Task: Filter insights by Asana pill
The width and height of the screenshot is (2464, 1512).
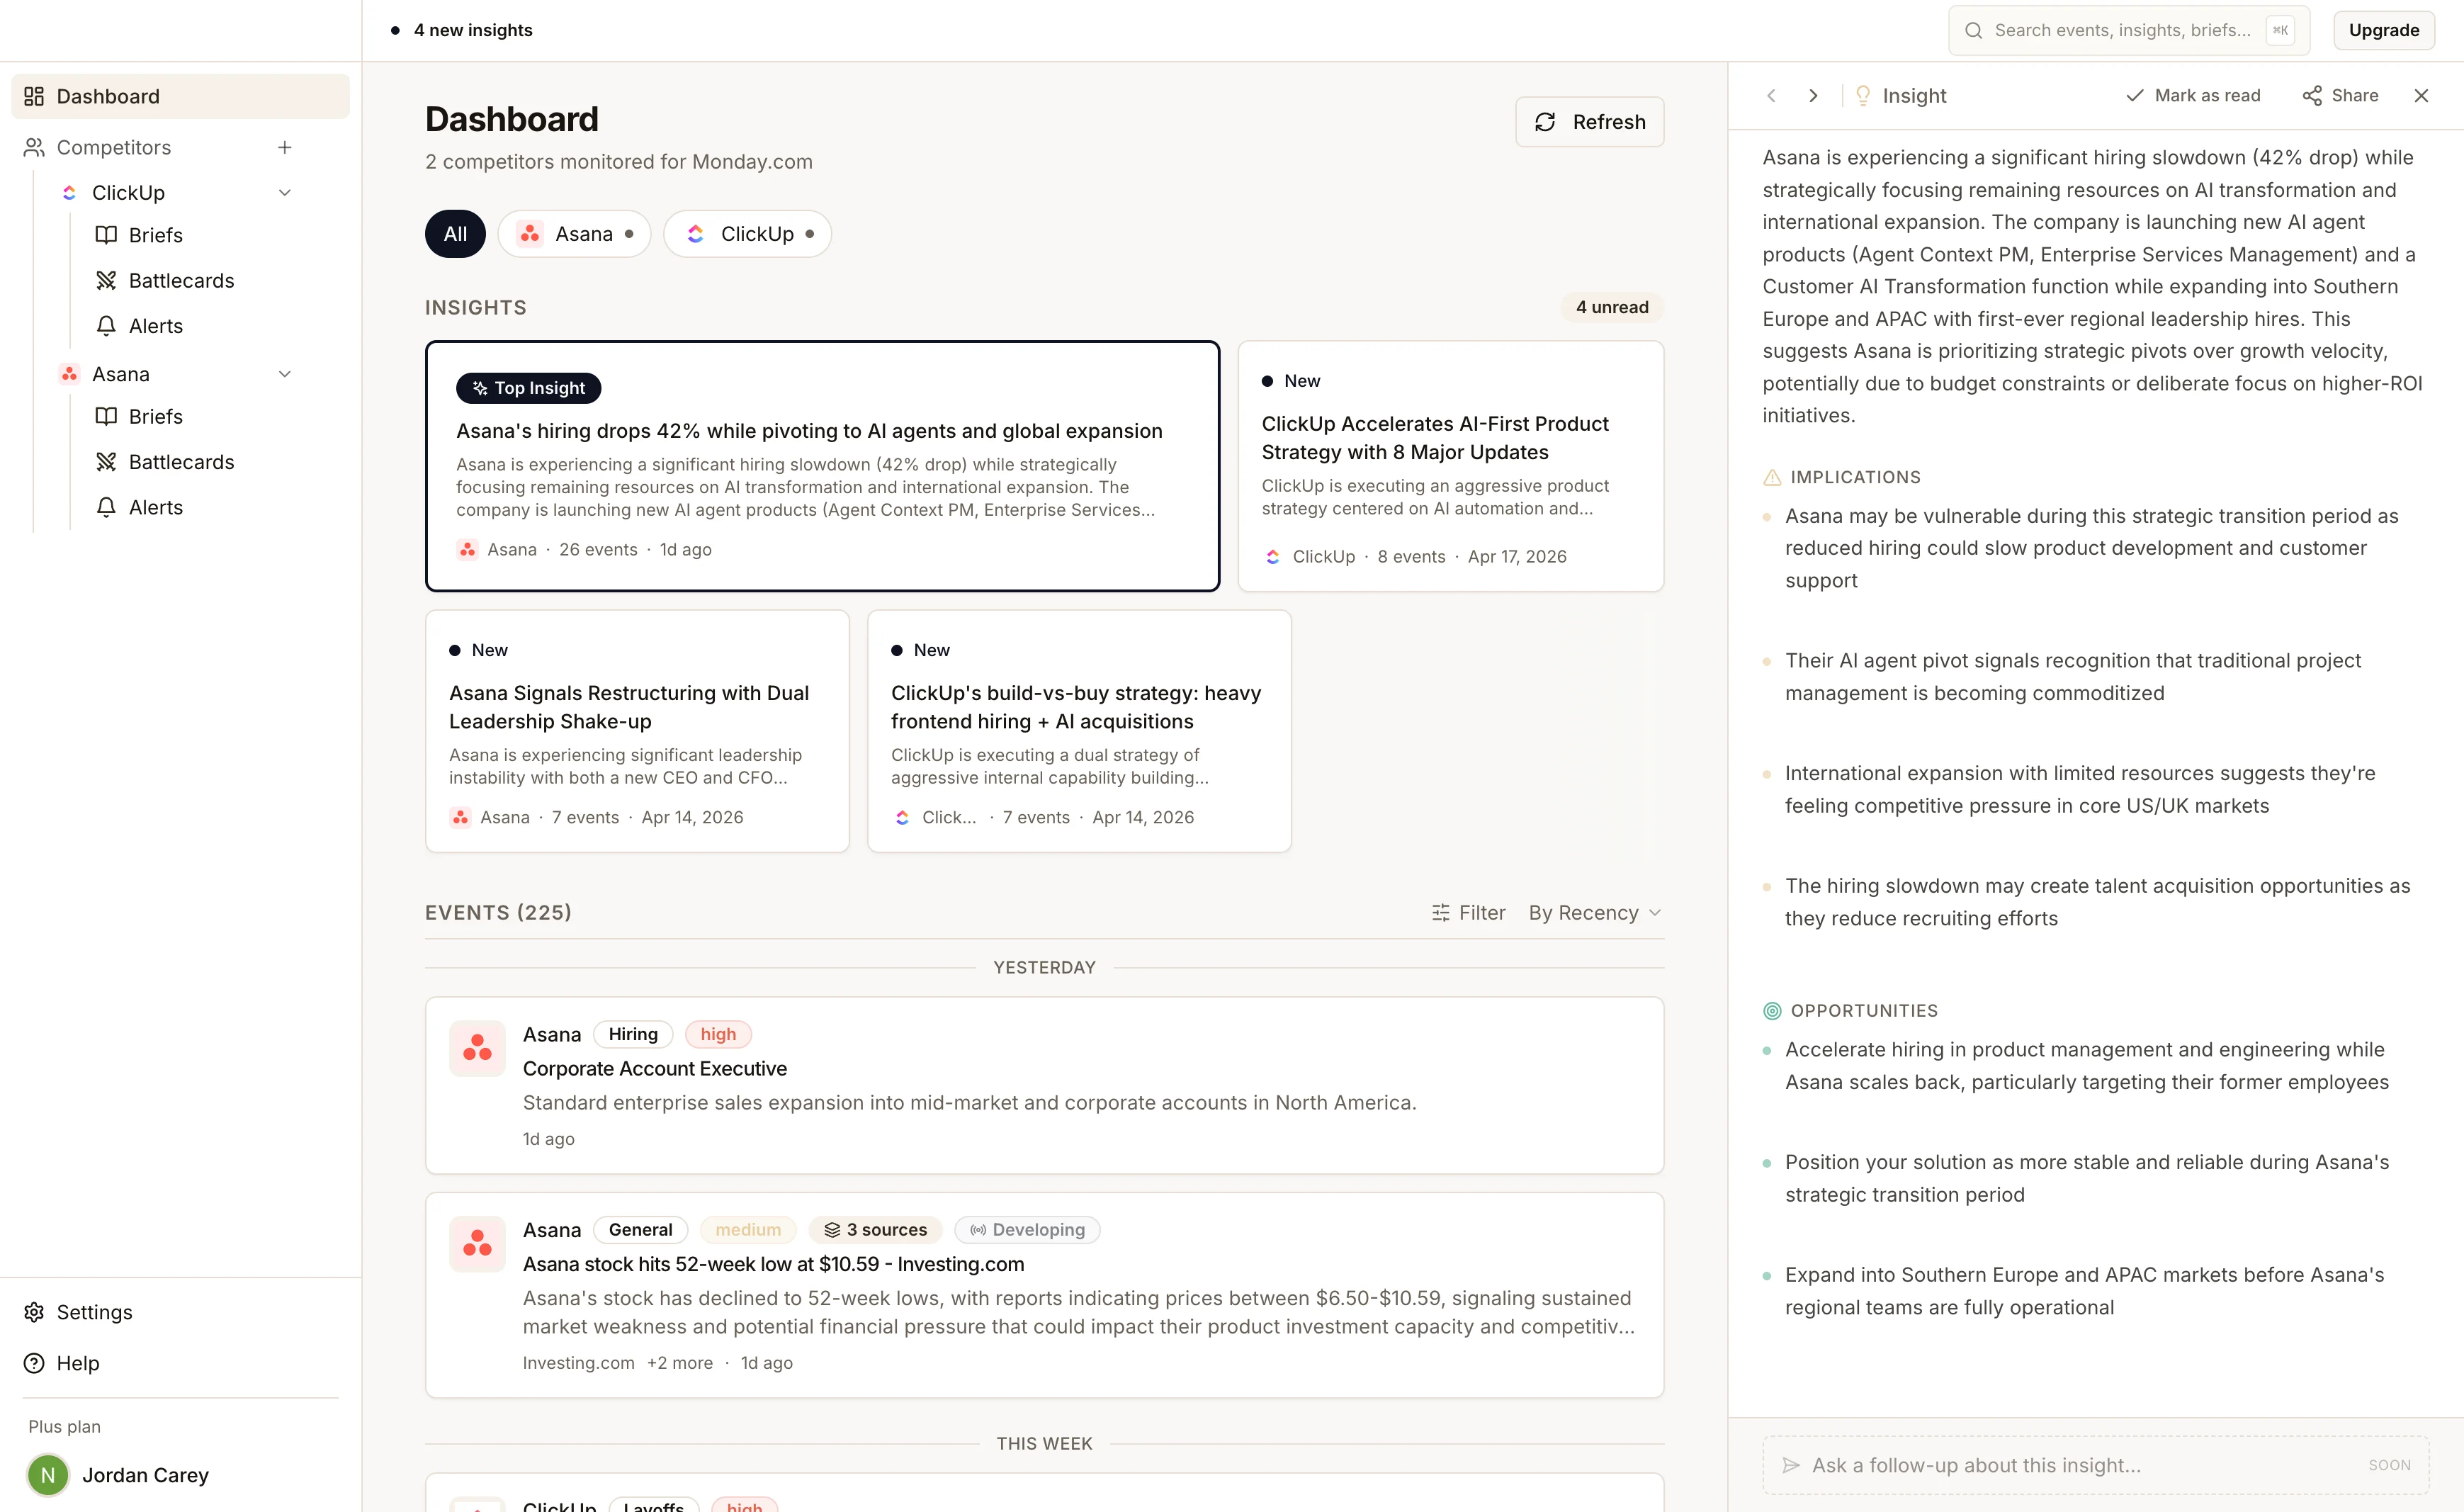Action: 574,233
